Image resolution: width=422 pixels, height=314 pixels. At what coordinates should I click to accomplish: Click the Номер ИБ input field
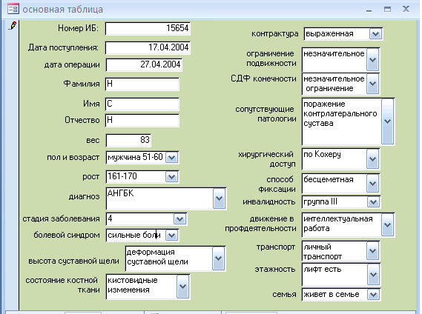tap(148, 28)
